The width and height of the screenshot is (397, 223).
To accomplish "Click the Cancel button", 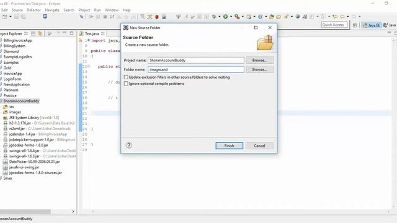I will tap(259, 146).
